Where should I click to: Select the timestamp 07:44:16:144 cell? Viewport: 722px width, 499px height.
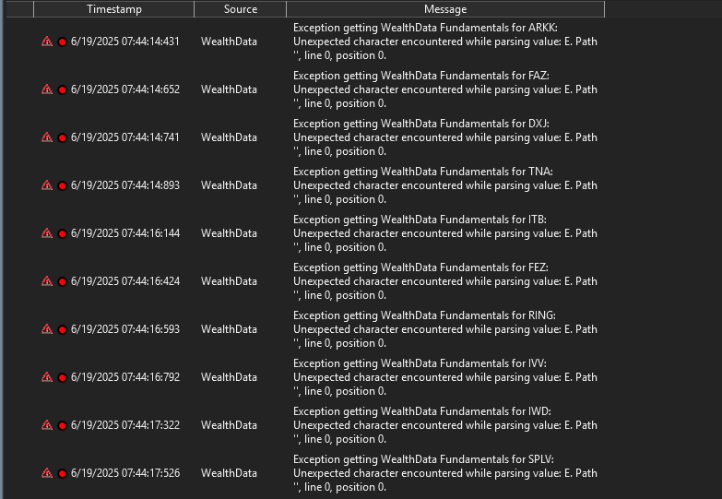pyautogui.click(x=125, y=233)
